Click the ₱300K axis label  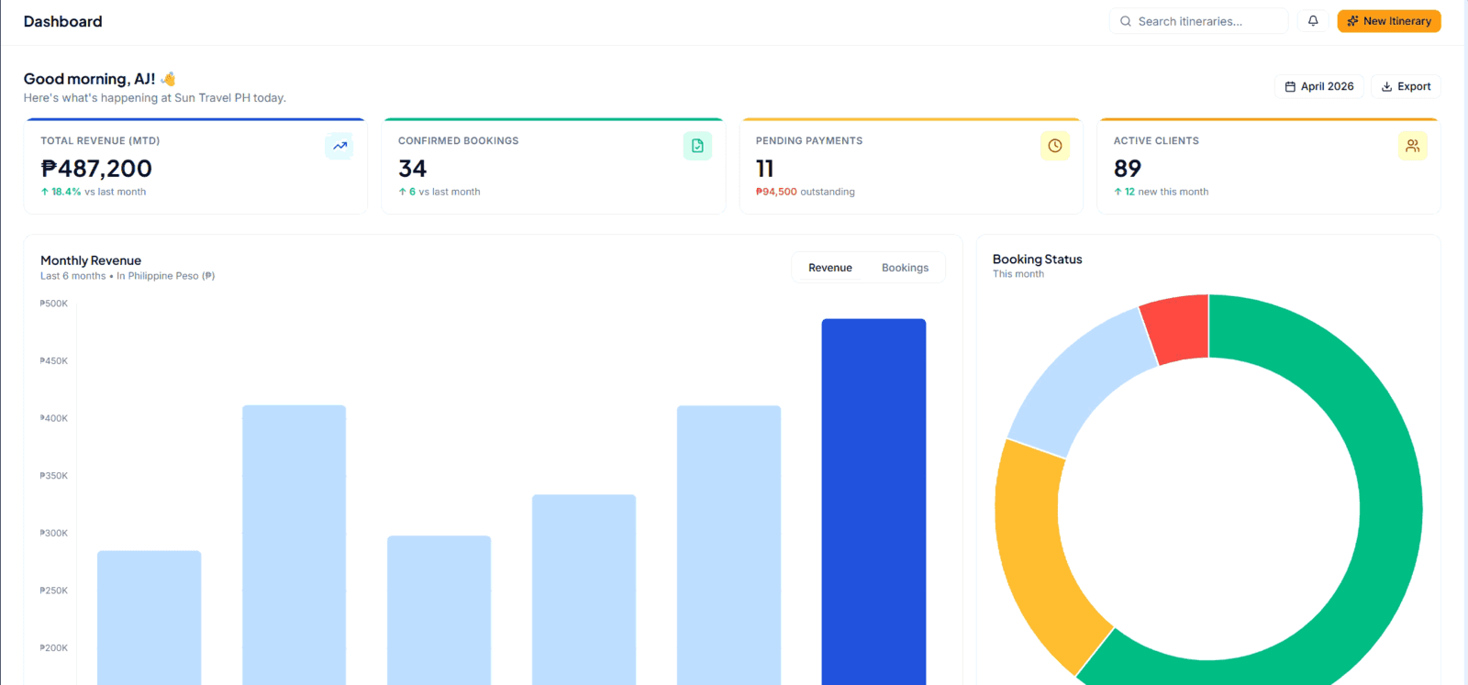(54, 533)
